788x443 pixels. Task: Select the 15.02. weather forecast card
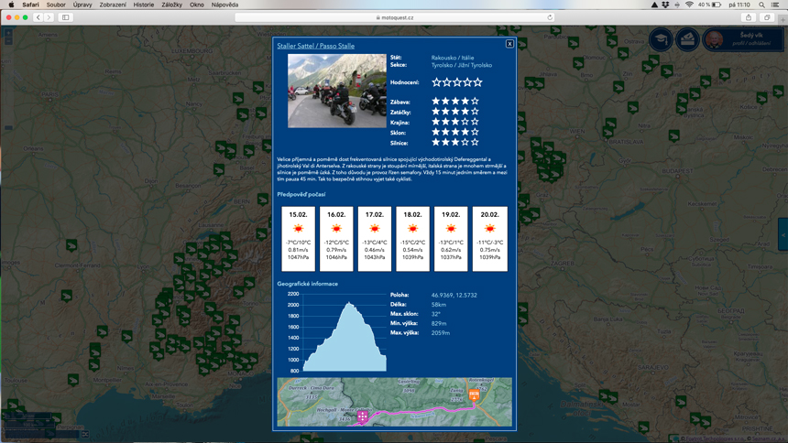298,238
